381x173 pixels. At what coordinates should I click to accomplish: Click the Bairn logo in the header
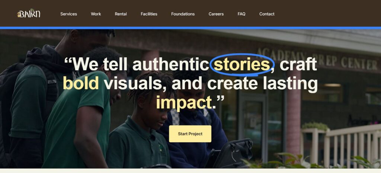tap(29, 14)
